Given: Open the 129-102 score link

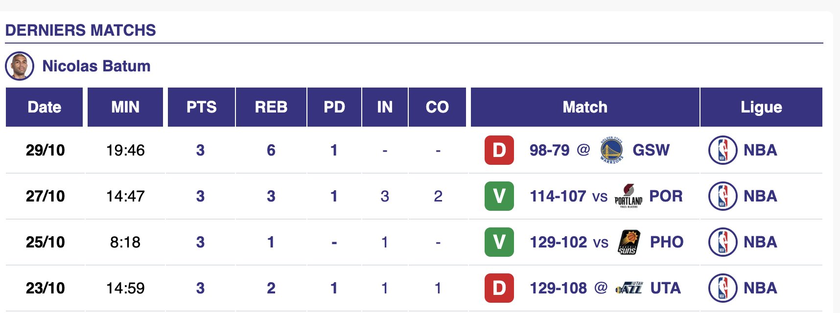Looking at the screenshot, I should click(x=558, y=242).
